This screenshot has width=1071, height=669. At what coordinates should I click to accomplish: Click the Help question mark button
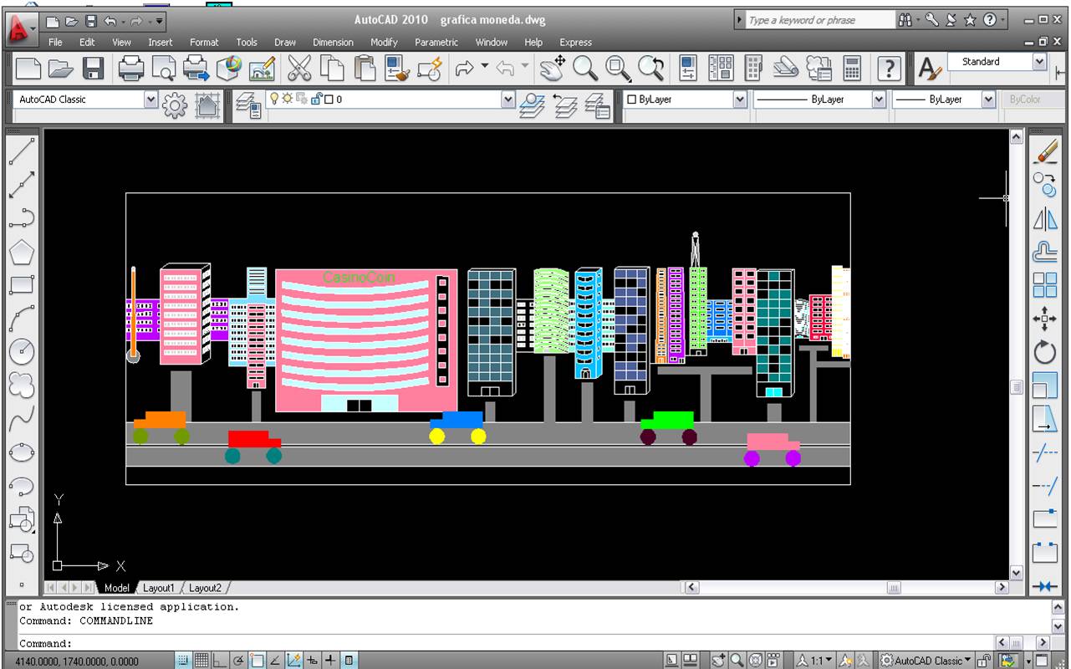(x=889, y=69)
